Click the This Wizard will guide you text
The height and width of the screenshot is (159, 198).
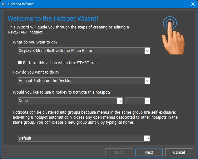click(x=68, y=30)
